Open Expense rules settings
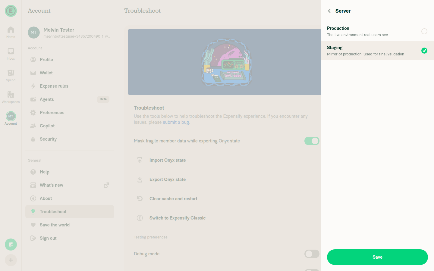Viewport: 434px width, 271px height. coord(70,86)
